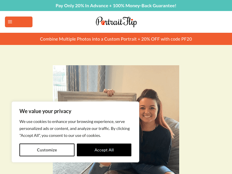
Task: Open the cookie Customize options
Action: tap(47, 150)
